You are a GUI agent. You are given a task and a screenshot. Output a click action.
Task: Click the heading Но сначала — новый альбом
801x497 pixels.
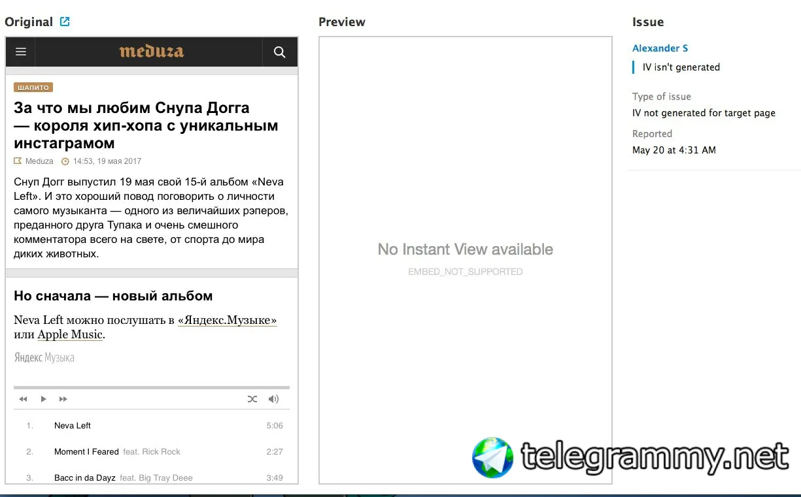pyautogui.click(x=113, y=296)
